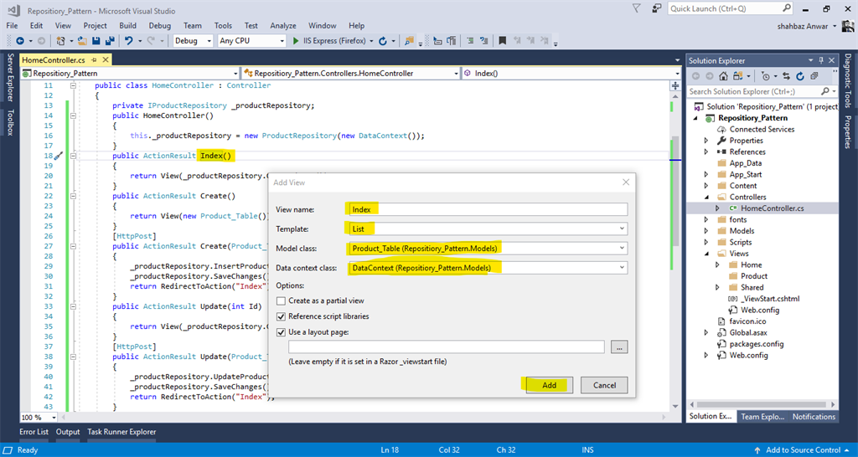The height and width of the screenshot is (457, 858).
Task: Click the Add button in dialog
Action: tap(549, 385)
